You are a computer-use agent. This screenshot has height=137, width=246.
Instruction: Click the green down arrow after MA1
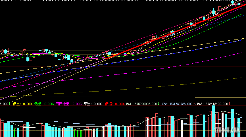click(x=158, y=104)
